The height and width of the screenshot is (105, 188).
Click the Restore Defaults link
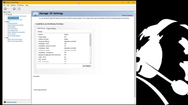coord(127,15)
